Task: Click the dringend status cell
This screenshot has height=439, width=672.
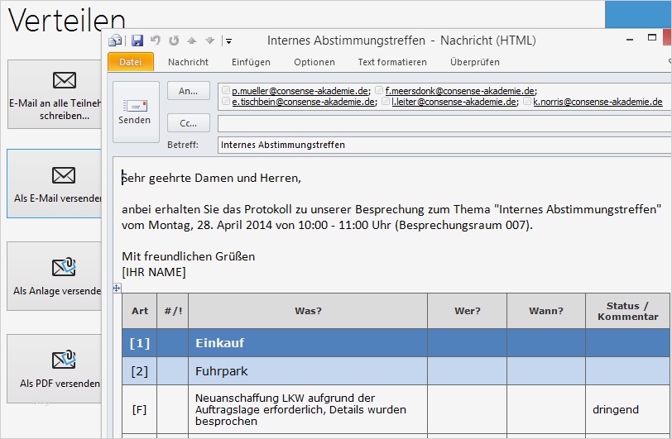Action: click(627, 409)
